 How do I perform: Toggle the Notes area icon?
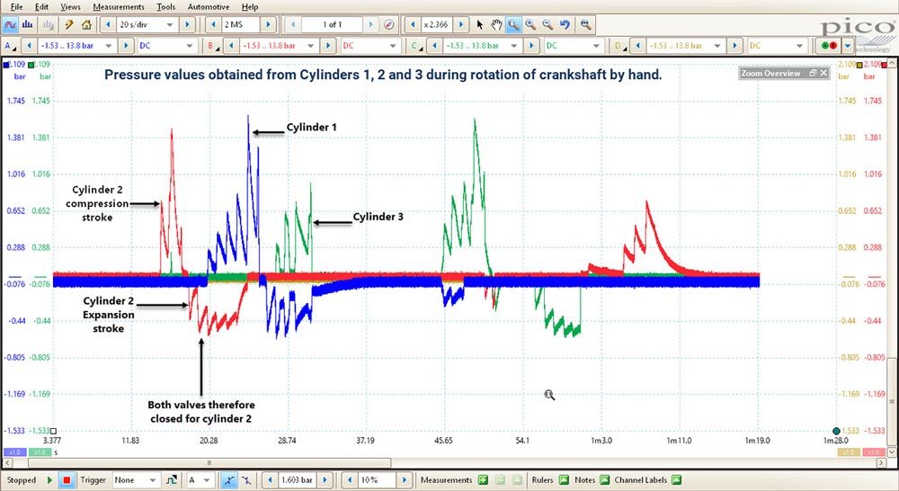pyautogui.click(x=604, y=480)
